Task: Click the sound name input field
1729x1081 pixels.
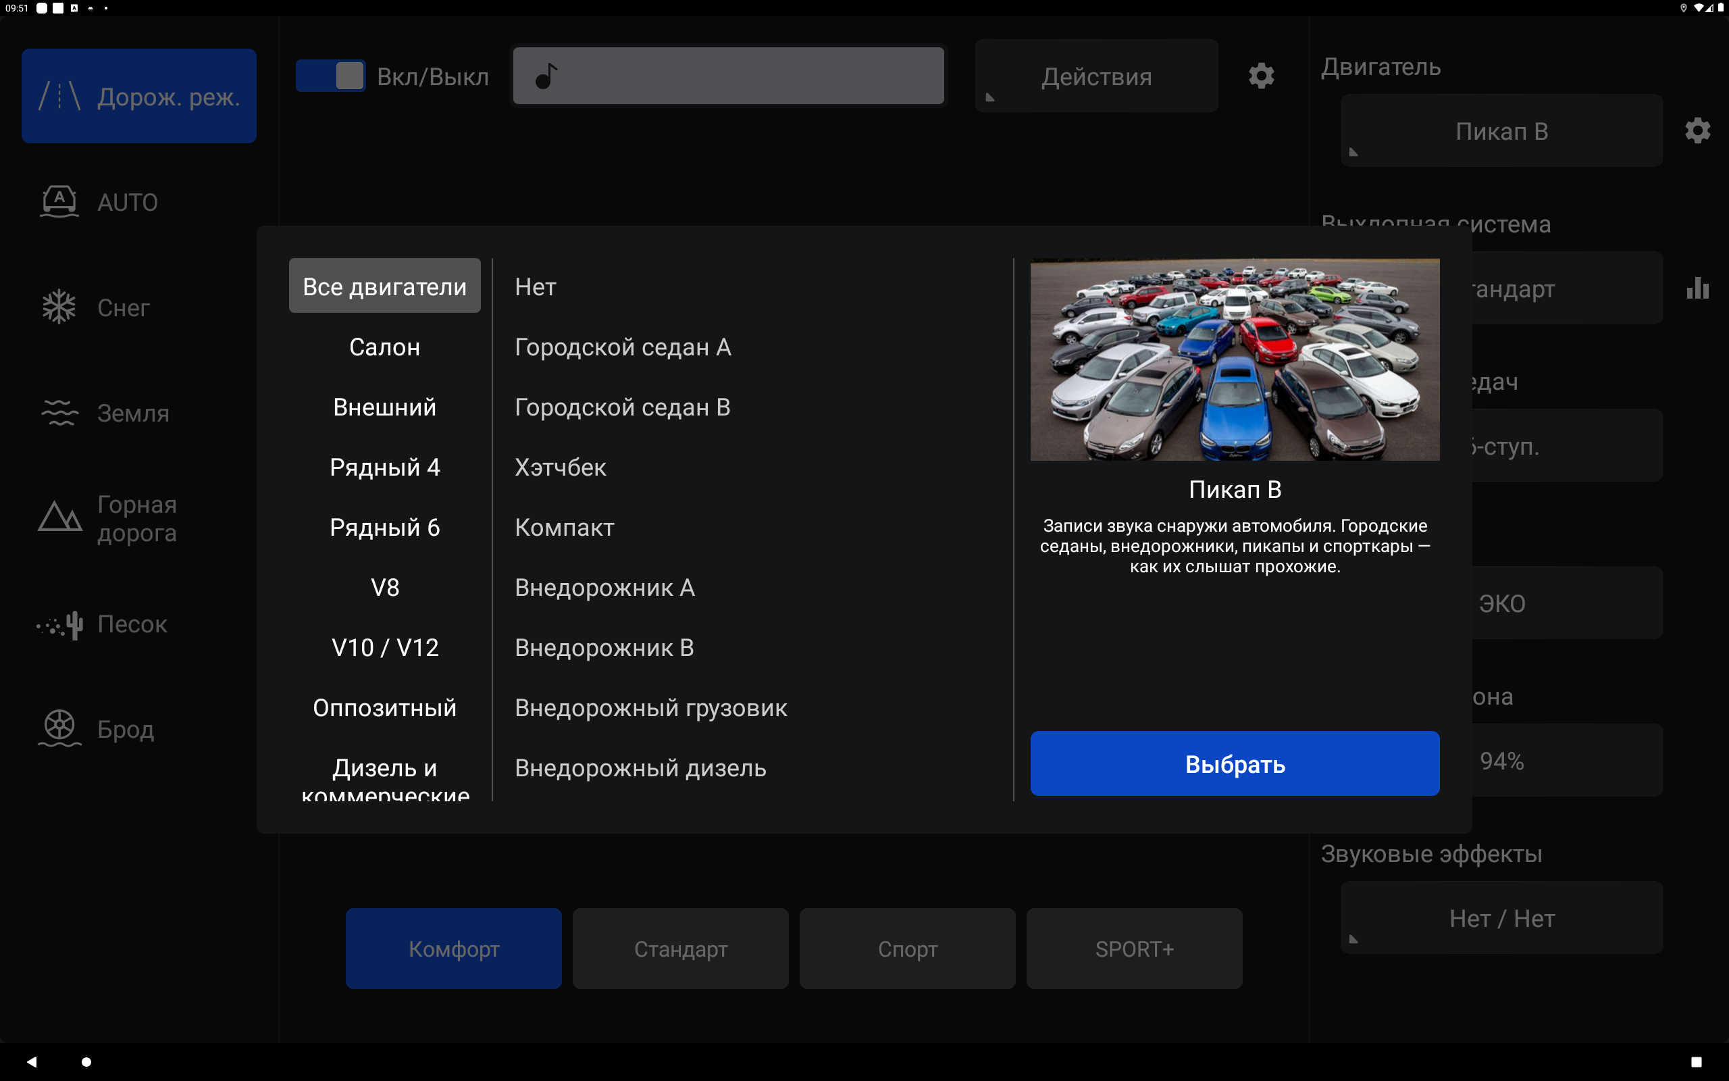Action: (x=729, y=76)
